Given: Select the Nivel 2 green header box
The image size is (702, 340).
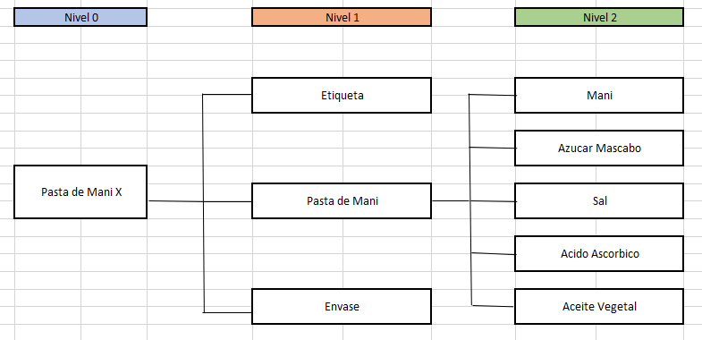Looking at the screenshot, I should (x=599, y=17).
